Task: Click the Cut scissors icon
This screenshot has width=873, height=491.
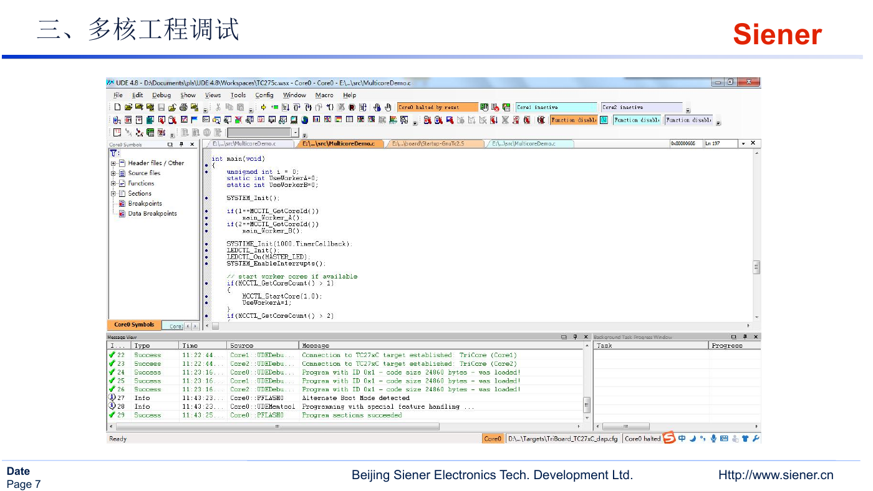Action: pyautogui.click(x=218, y=107)
